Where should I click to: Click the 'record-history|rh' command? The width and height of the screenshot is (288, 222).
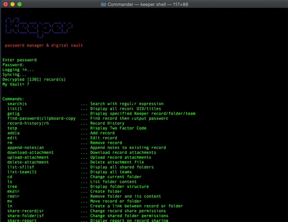pos(28,123)
